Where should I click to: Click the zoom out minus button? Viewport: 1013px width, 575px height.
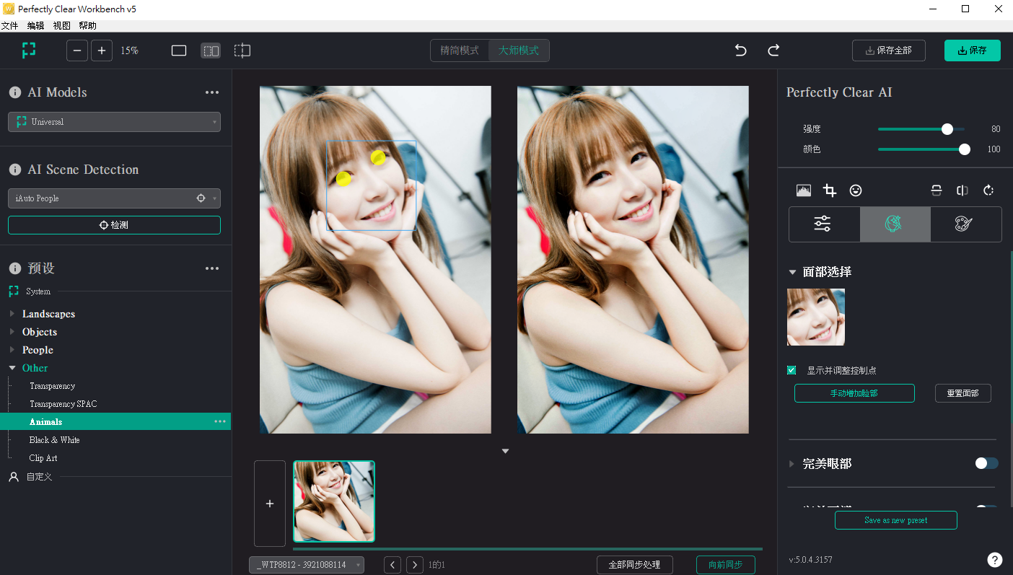(77, 51)
